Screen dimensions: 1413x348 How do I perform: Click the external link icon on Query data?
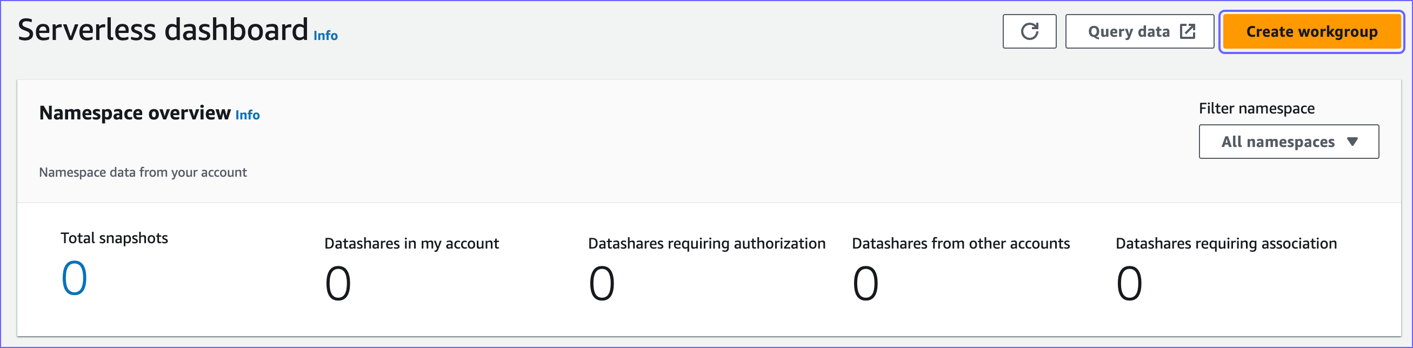(1188, 31)
